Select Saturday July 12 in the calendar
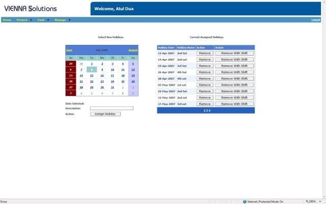Screen dimensions: 326x204 [x=133, y=70]
